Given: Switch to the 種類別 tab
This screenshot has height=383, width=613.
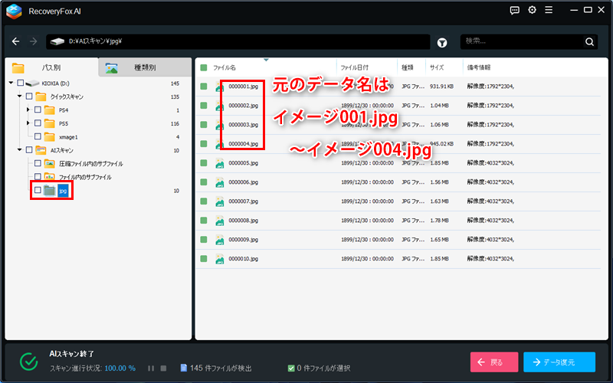Looking at the screenshot, I should pyautogui.click(x=144, y=67).
